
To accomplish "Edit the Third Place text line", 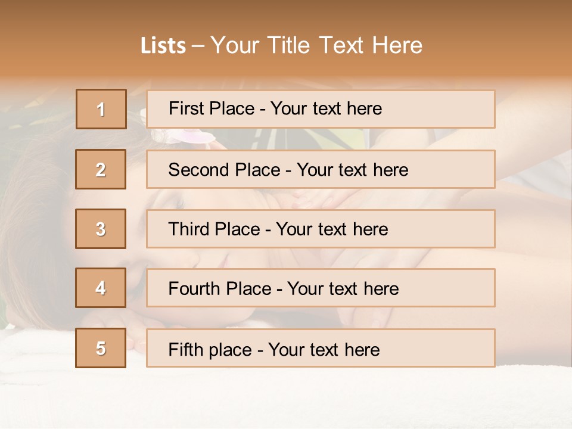I will tap(278, 229).
